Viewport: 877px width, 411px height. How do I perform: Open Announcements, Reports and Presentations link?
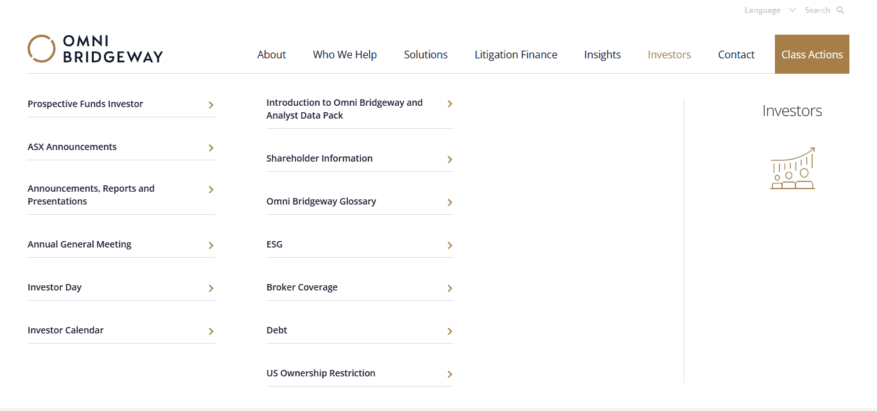pos(91,195)
